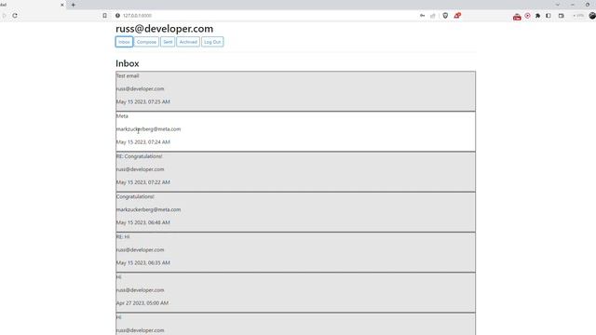Viewport: 596px width, 335px height.
Task: Open the wallet icon in the toolbar
Action: point(562,16)
